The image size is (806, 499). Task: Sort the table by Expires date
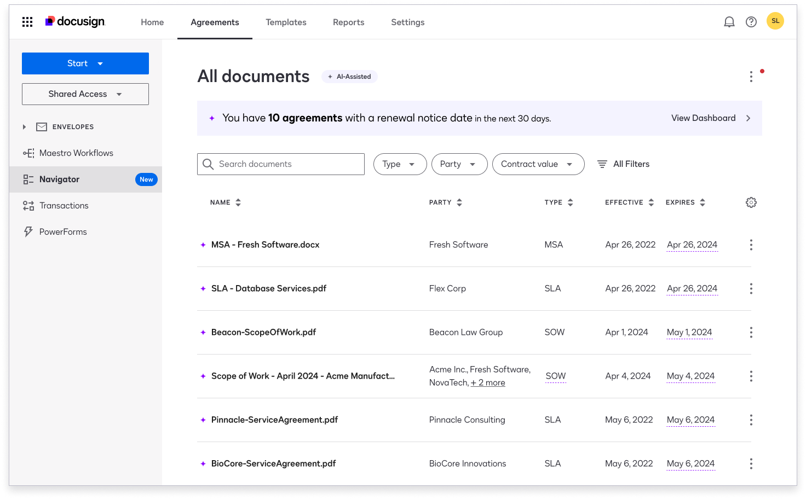(x=703, y=202)
